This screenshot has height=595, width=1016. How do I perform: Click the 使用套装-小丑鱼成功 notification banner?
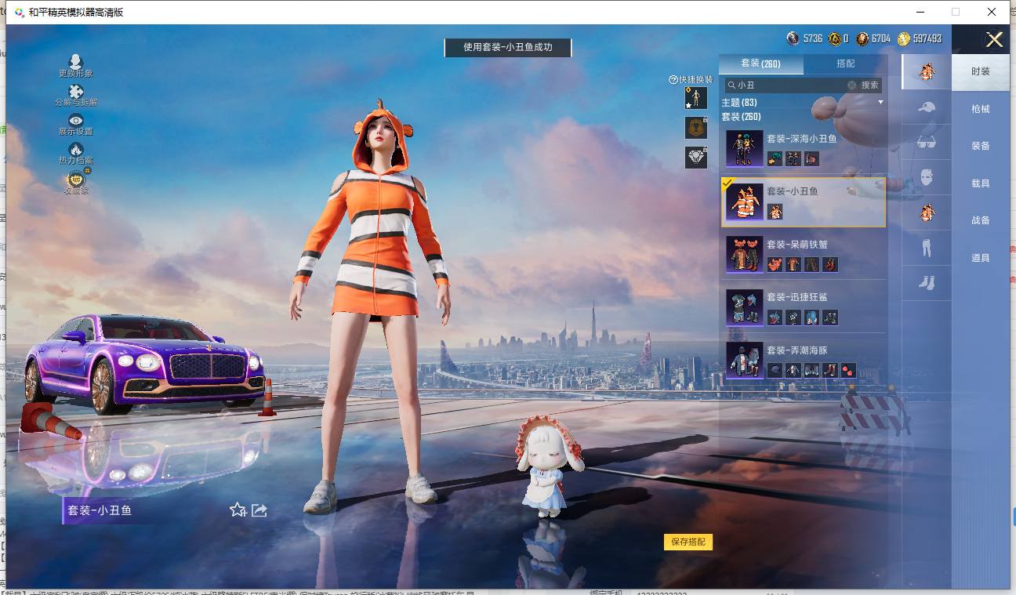[x=508, y=47]
